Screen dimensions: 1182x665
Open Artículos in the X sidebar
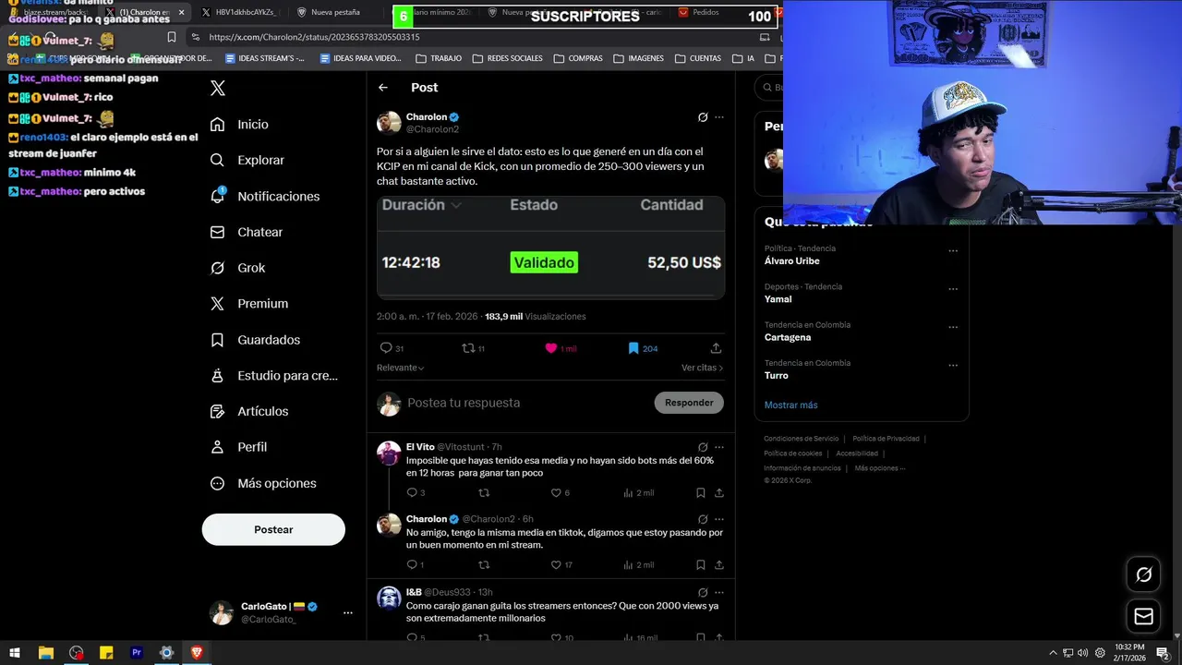click(249, 411)
